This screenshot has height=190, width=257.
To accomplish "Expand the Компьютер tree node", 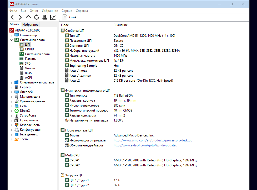I will pos(12,35).
